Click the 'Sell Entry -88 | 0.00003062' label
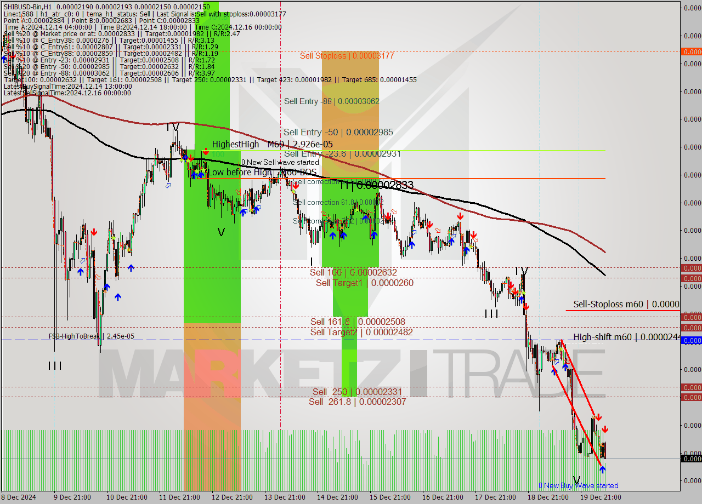Screen dimensions: 702x504 pos(331,101)
